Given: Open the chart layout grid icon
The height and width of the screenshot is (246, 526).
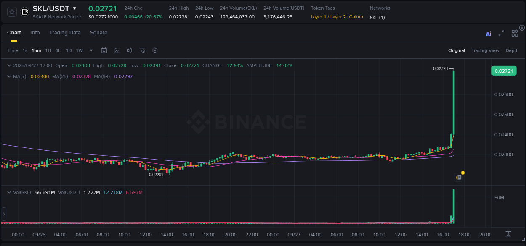Looking at the screenshot, I should 515,33.
